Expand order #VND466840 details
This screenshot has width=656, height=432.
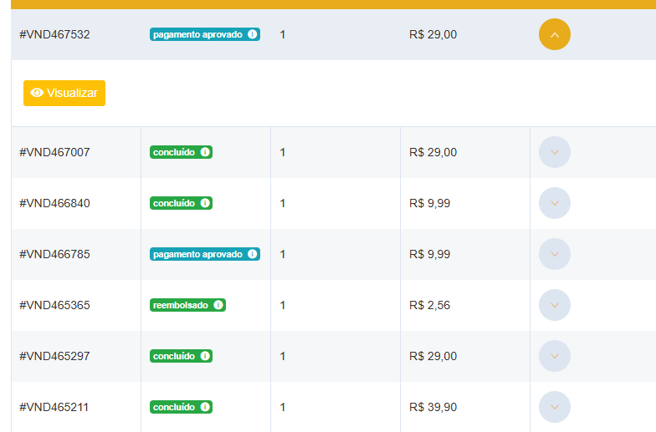pyautogui.click(x=554, y=203)
